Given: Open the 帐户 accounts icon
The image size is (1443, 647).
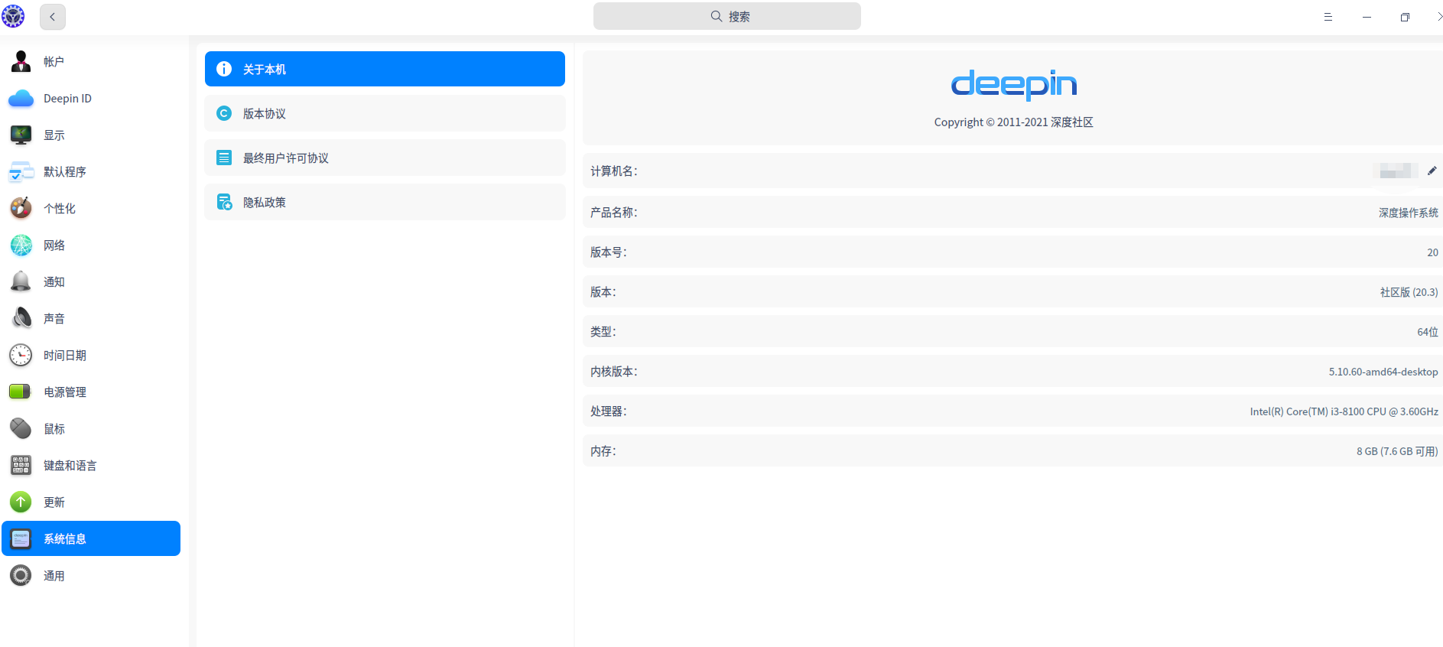Looking at the screenshot, I should [21, 61].
